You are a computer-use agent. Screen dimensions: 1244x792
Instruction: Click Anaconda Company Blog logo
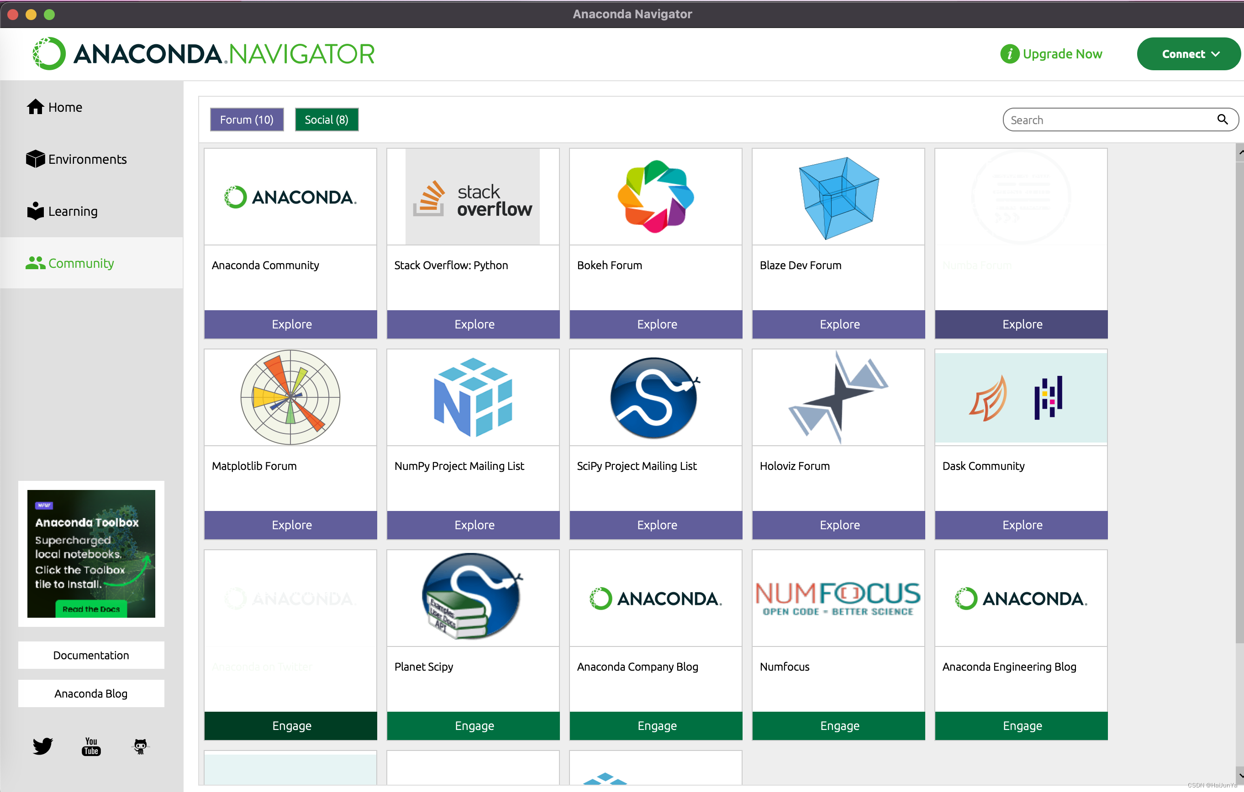click(x=656, y=599)
